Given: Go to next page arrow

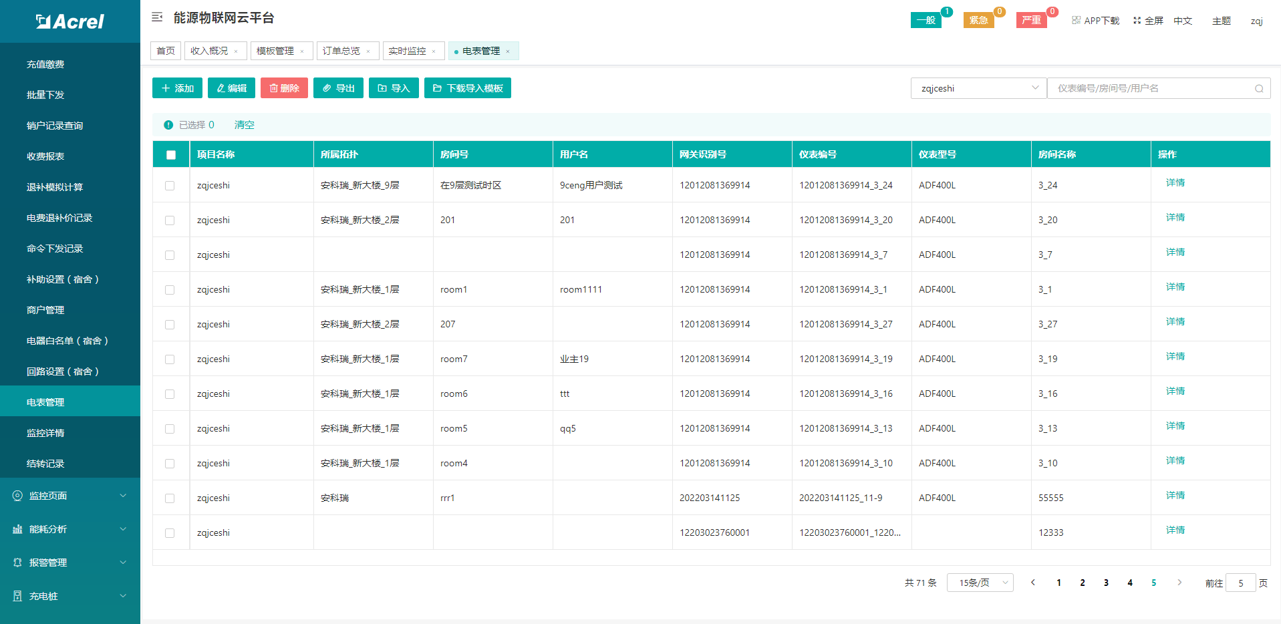Looking at the screenshot, I should (x=1179, y=583).
